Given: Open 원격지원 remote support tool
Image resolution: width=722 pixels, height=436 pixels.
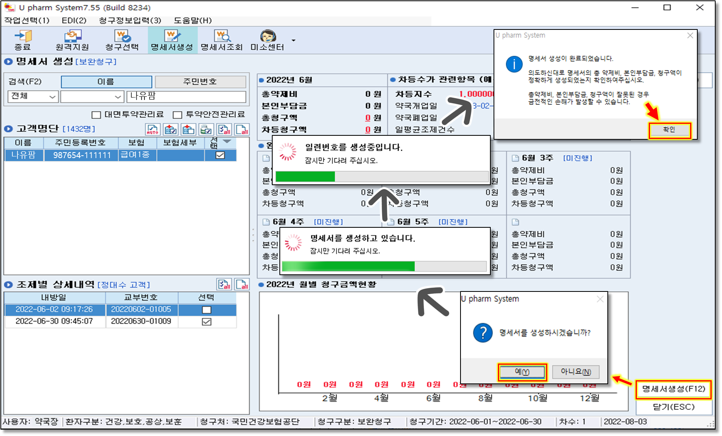Looking at the screenshot, I should 72,40.
